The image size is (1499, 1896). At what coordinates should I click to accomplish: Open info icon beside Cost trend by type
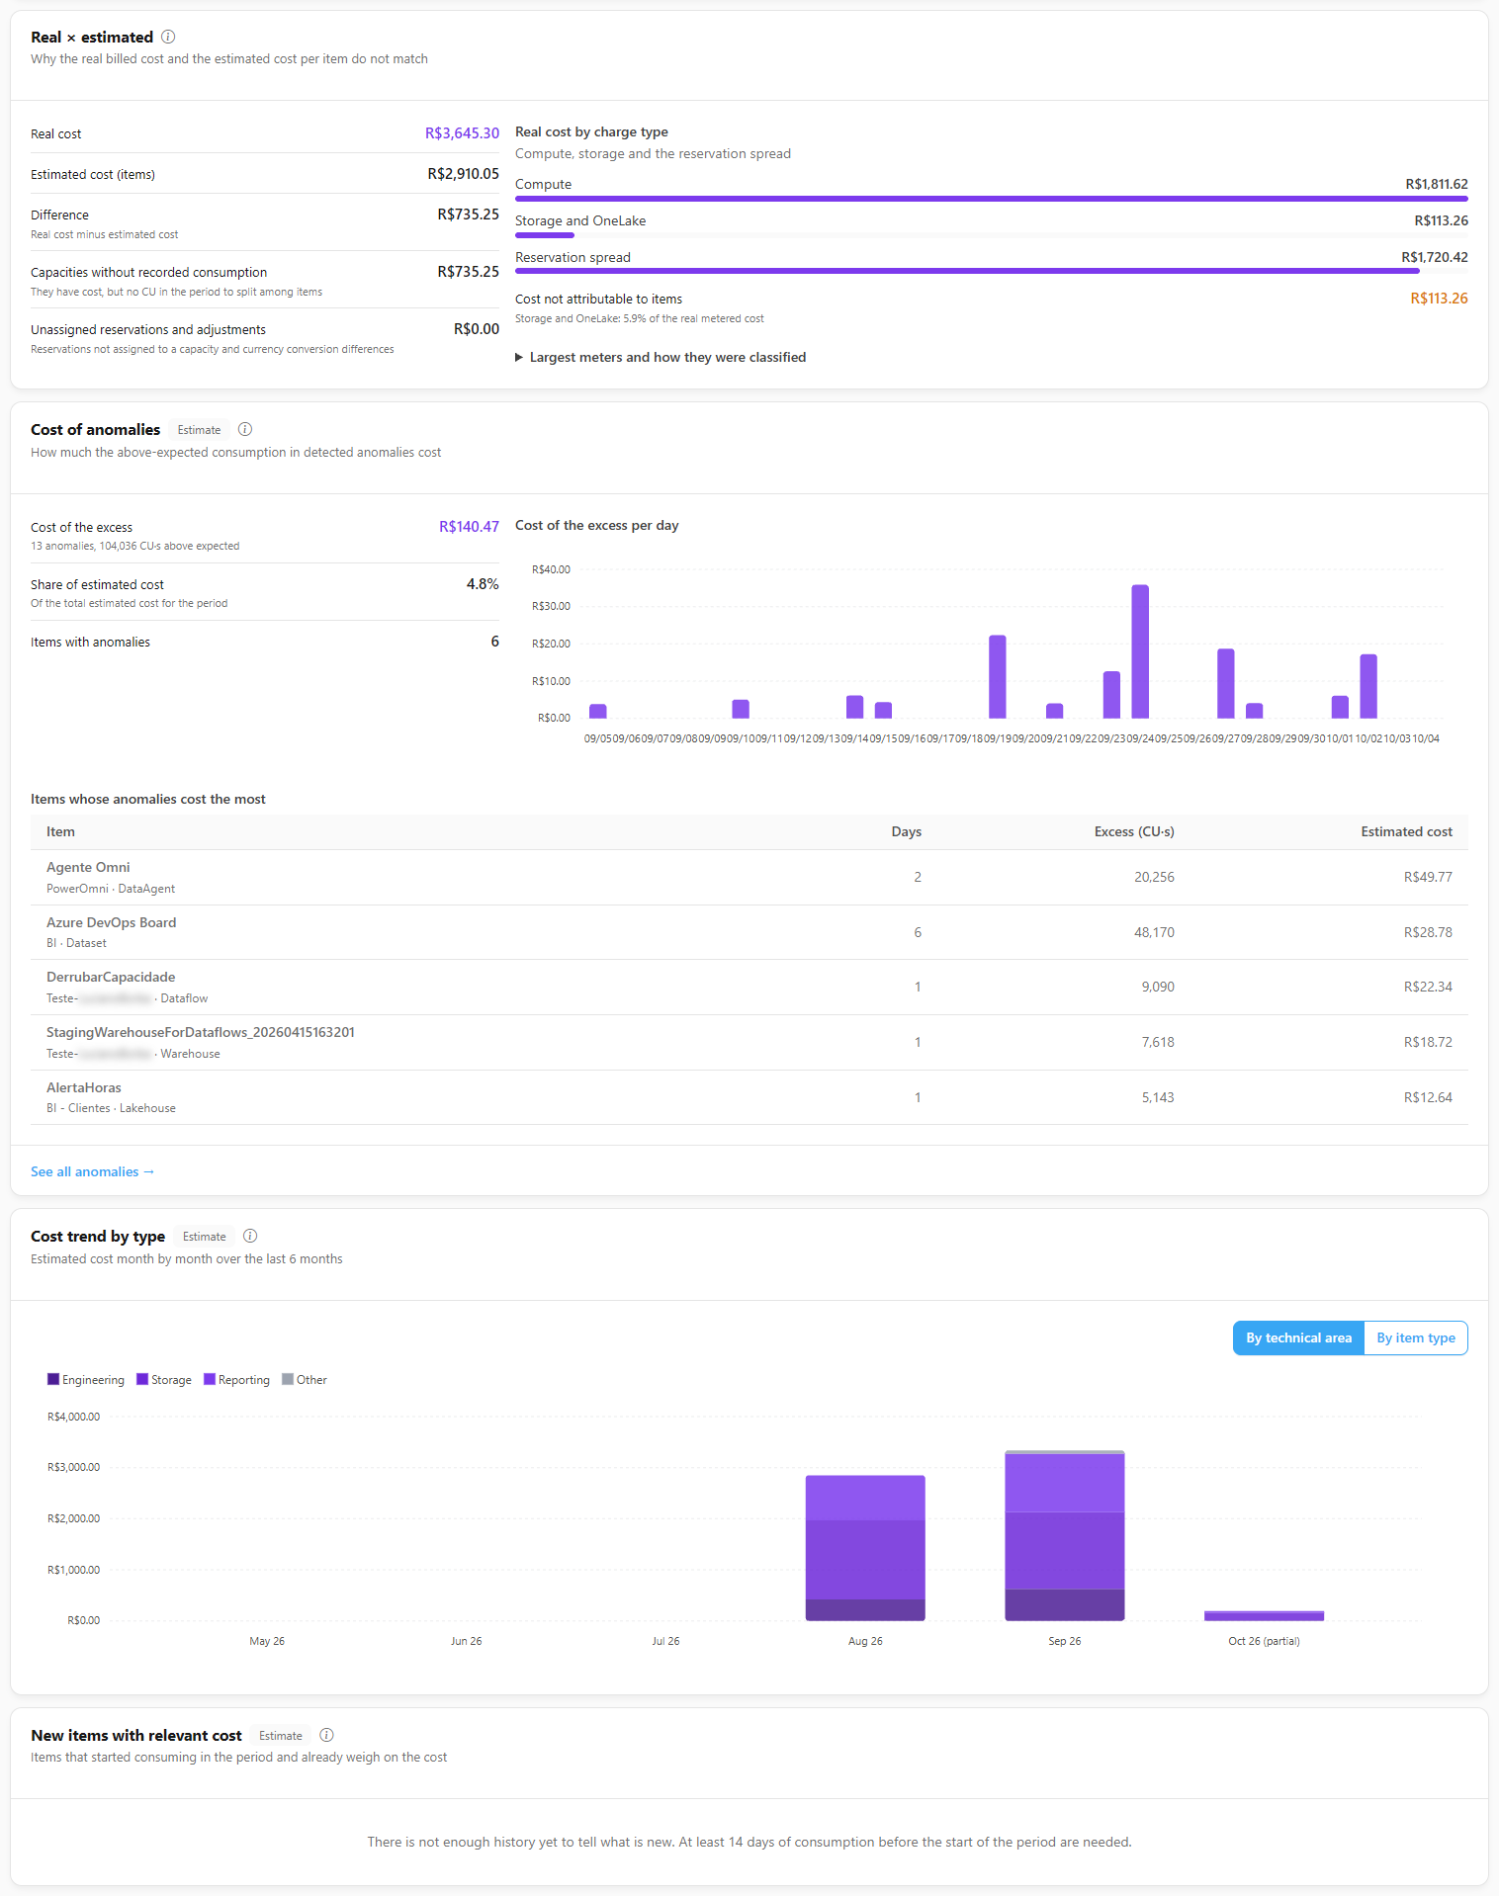point(250,1236)
